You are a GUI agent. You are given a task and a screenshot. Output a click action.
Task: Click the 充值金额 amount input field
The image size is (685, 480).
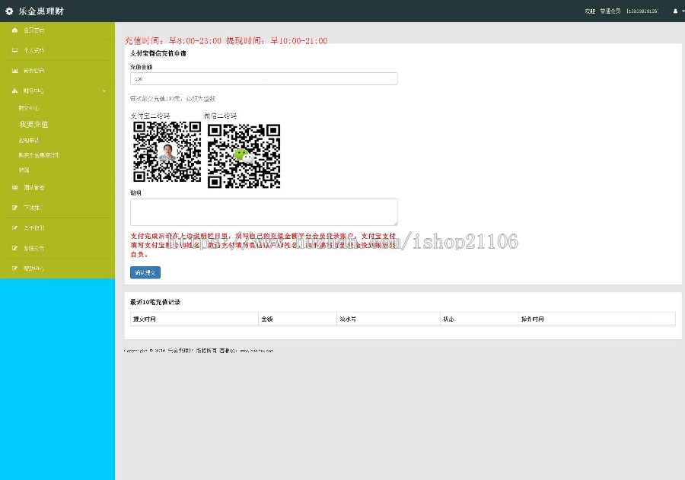point(263,78)
